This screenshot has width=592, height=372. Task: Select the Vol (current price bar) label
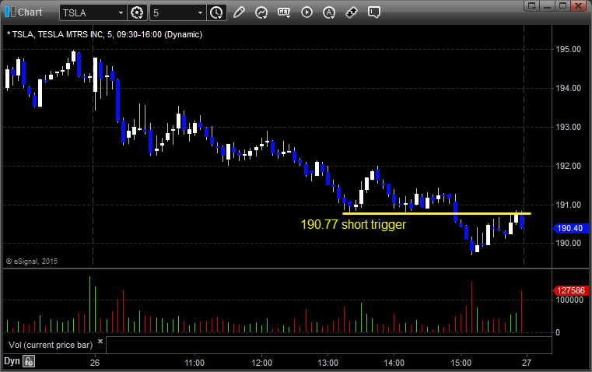51,345
